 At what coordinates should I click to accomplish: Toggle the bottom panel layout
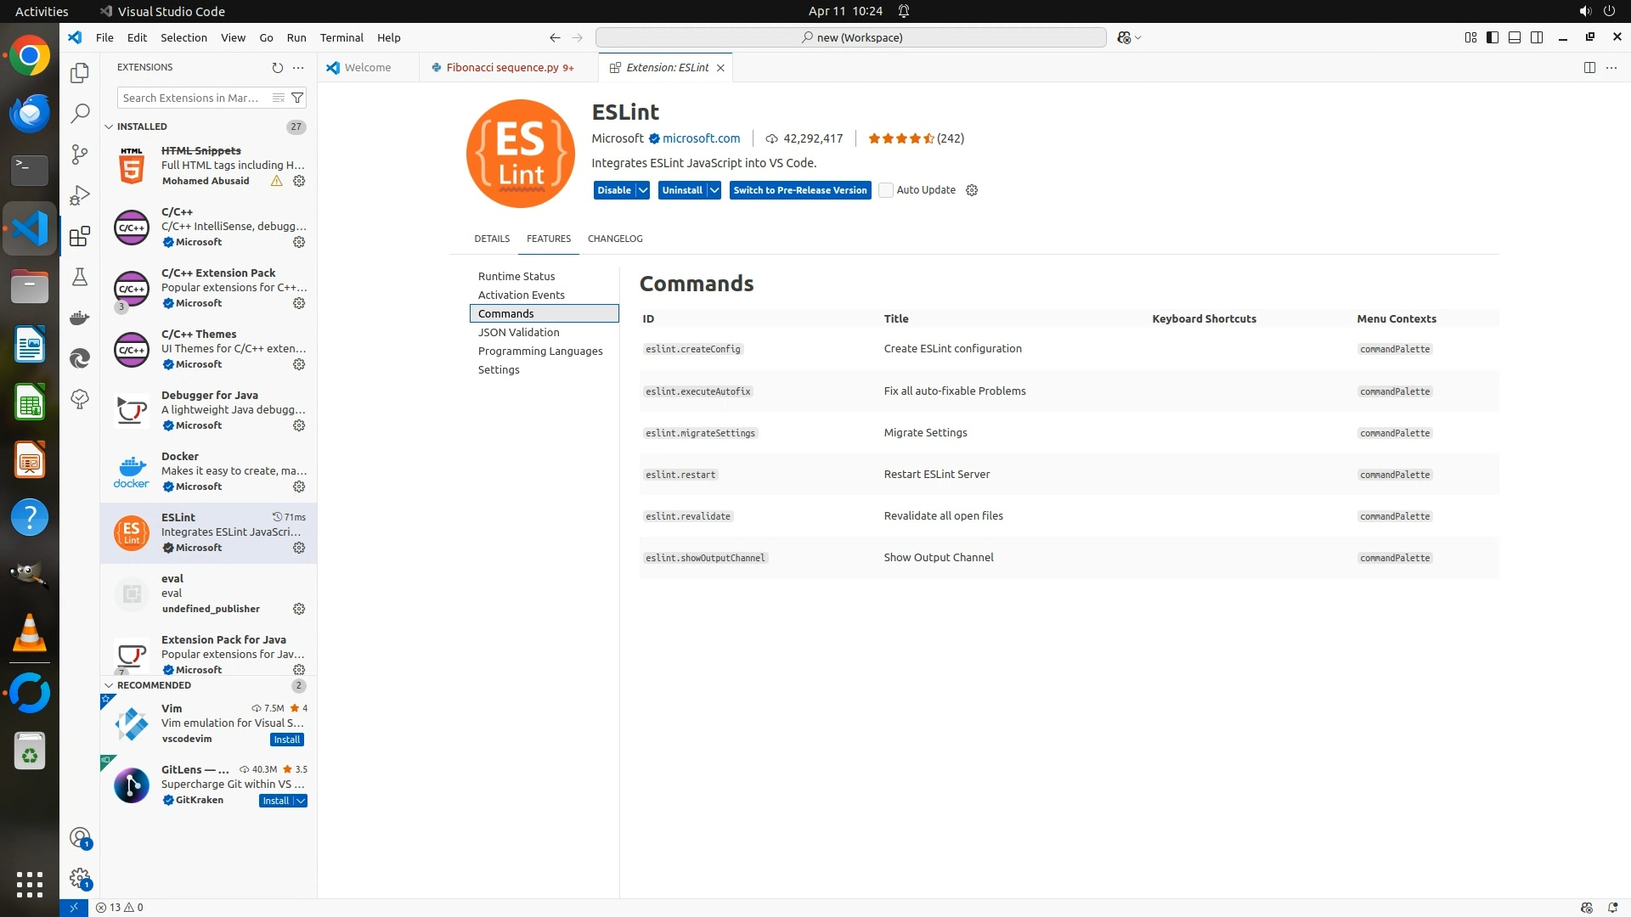[x=1515, y=37]
